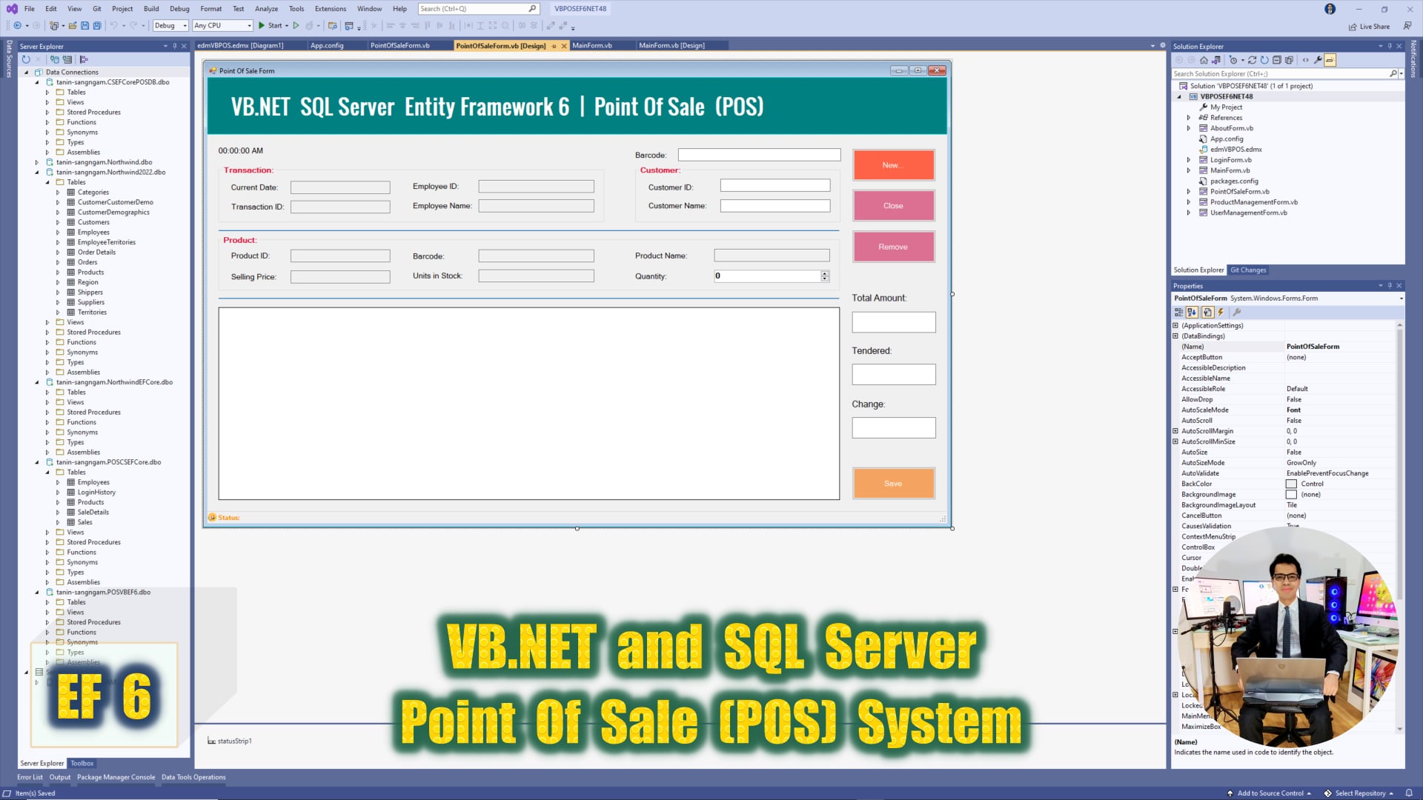Click the Visual Studio logo icon
Image resolution: width=1423 pixels, height=800 pixels.
pos(12,9)
